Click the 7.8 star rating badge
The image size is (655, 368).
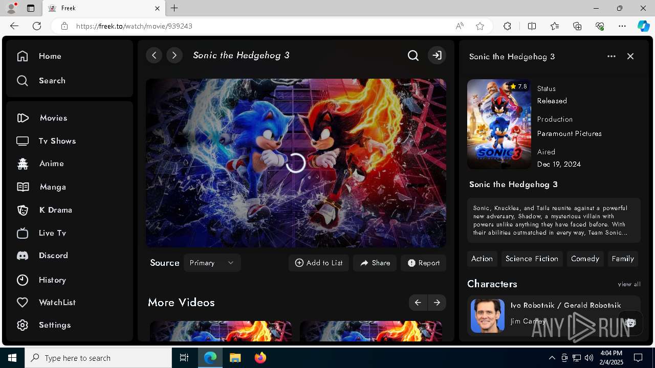518,86
